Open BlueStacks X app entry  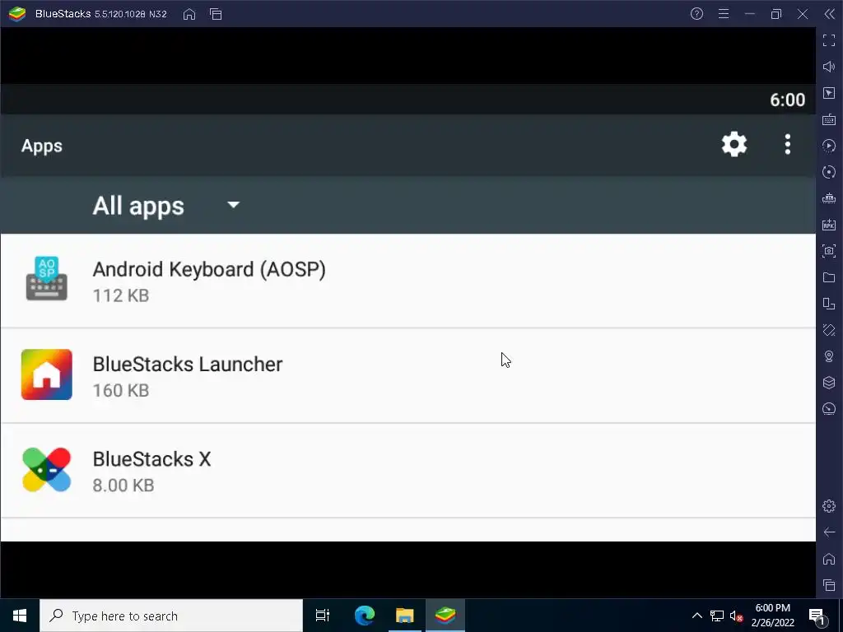[408, 470]
